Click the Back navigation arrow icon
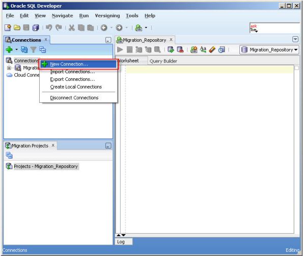The height and width of the screenshot is (256, 303). tap(104, 28)
